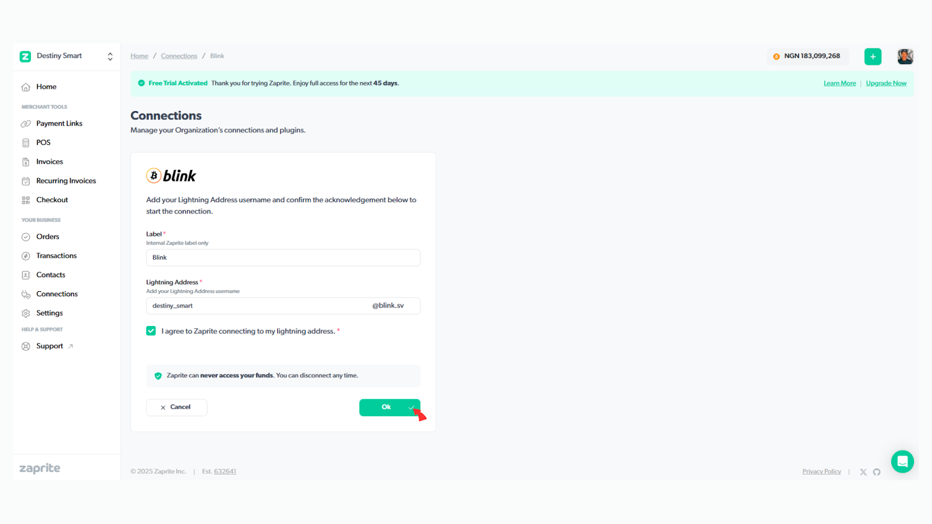Open the user profile avatar
Image resolution: width=932 pixels, height=524 pixels.
905,56
